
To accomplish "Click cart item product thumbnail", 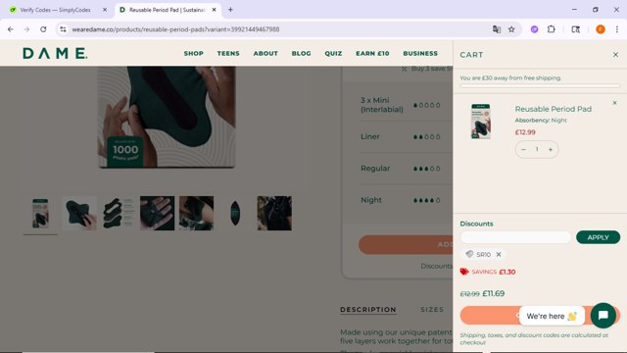I will coord(481,122).
